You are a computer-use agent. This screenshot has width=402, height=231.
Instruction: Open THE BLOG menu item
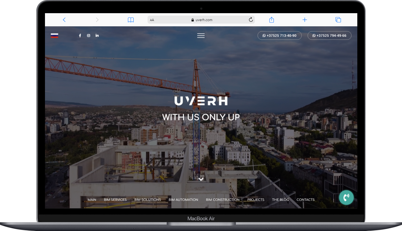tap(281, 200)
